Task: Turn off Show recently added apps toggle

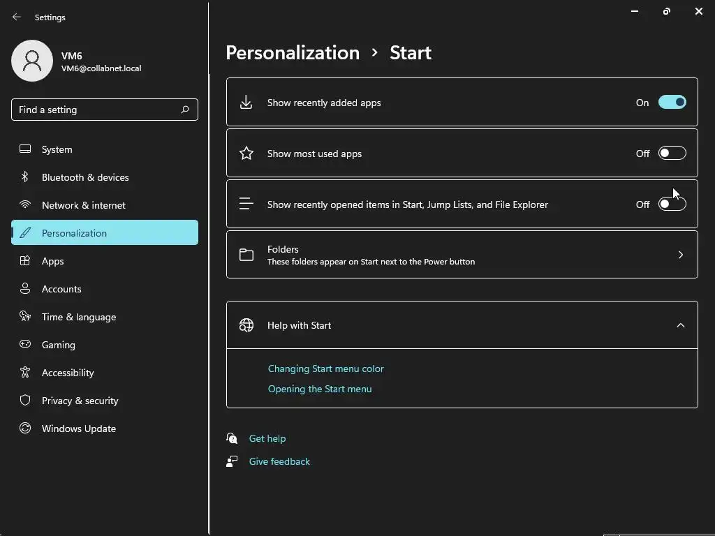Action: coord(672,103)
